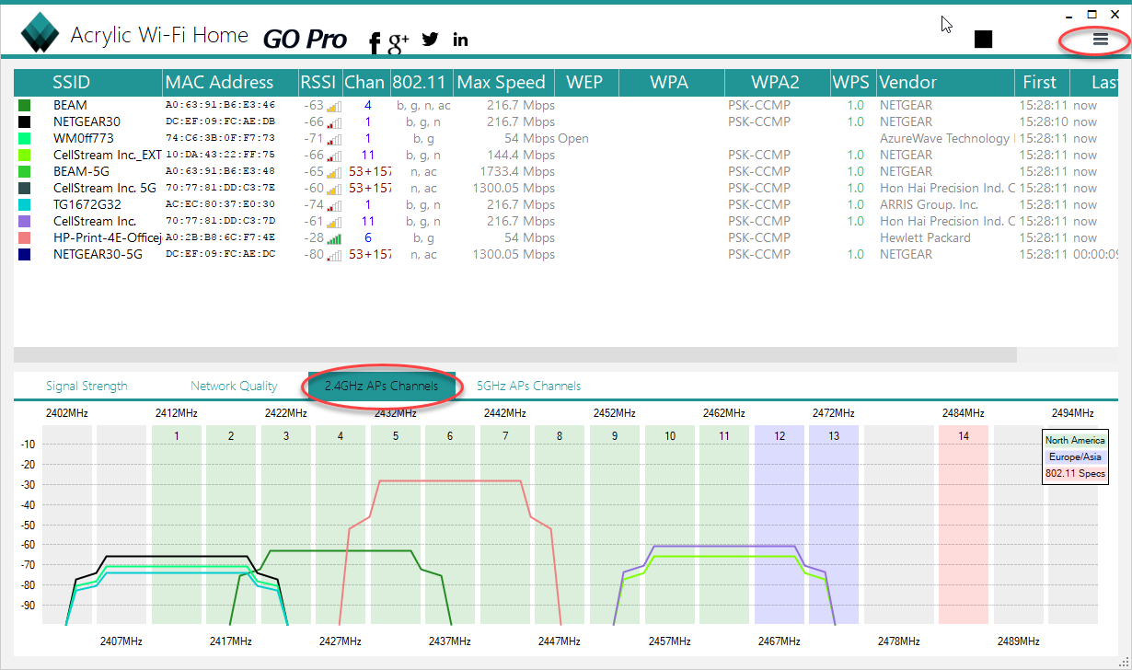Open the Twitter bird icon
Screen dimensions: 1132x670
pyautogui.click(x=430, y=40)
